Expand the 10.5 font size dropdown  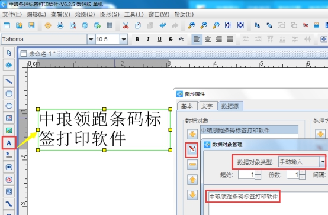tap(124, 39)
